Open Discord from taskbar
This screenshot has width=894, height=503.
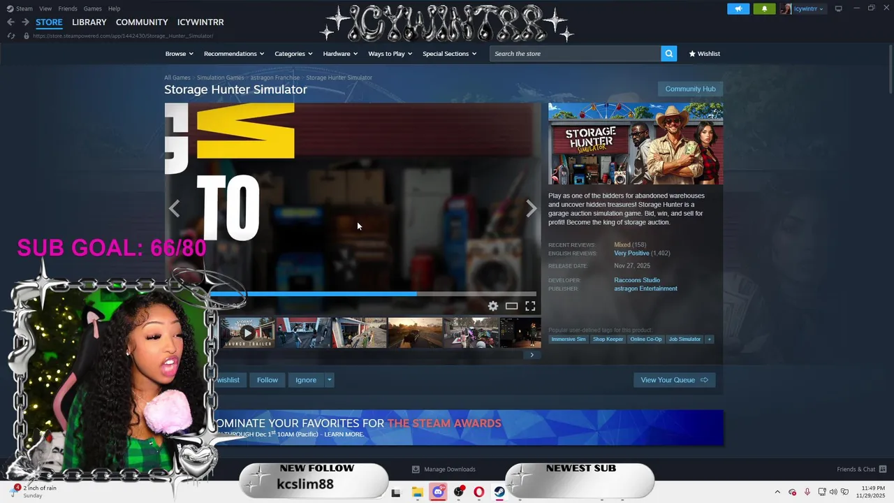[x=438, y=492]
